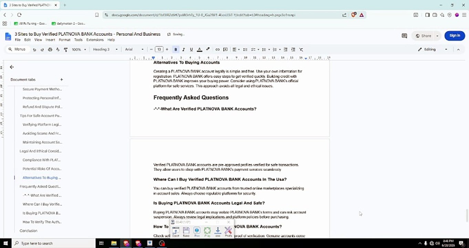Viewport: 469px width, 248px height.
Task: Open the Edit menu
Action: coord(28,40)
